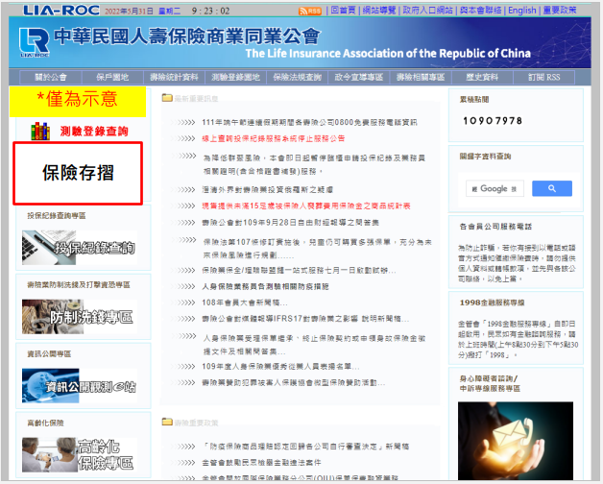Click the 高齡化保險 heading

(45, 423)
